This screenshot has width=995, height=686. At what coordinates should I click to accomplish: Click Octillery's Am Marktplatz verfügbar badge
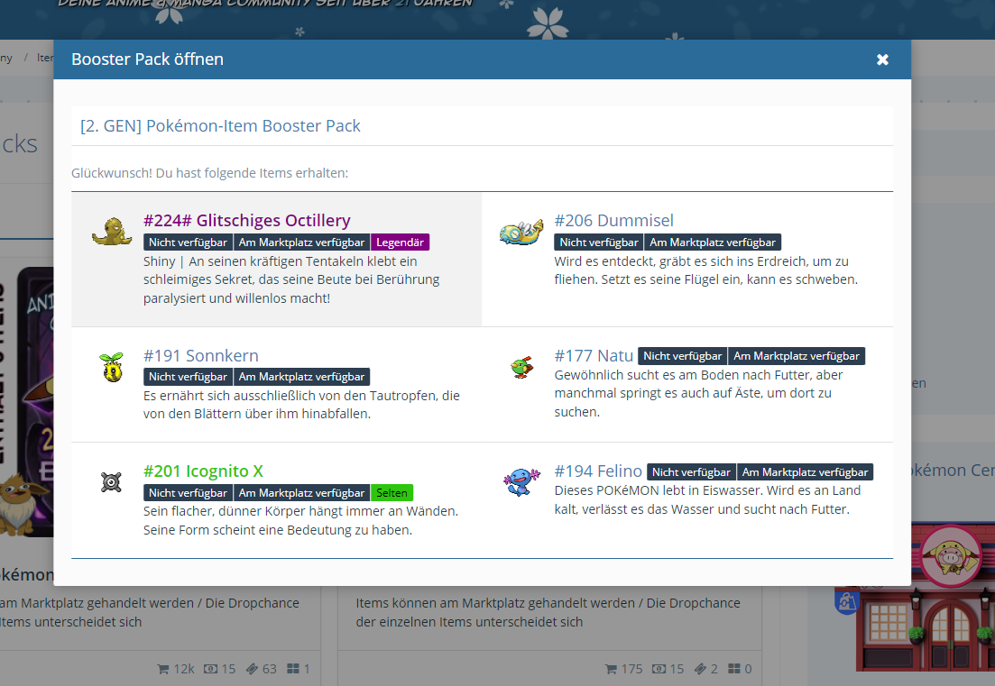point(301,242)
